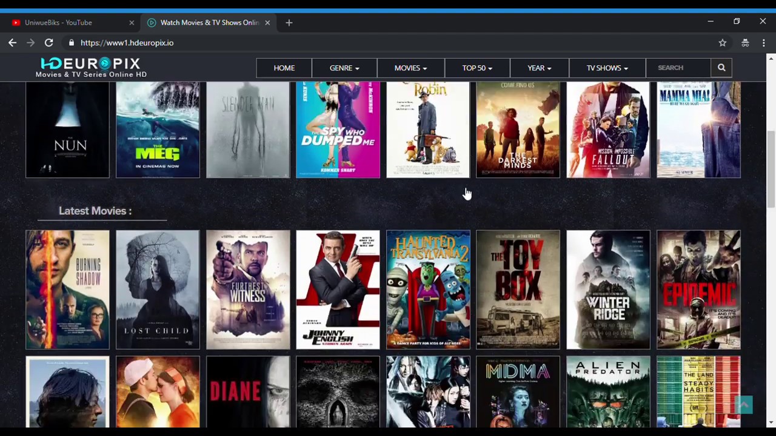Open The Land of Steady Habits poster
The image size is (776, 436).
698,392
